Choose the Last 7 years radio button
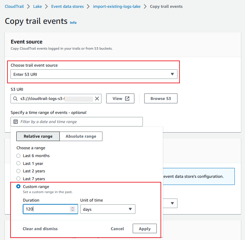The height and width of the screenshot is (240, 245). click(x=18, y=178)
